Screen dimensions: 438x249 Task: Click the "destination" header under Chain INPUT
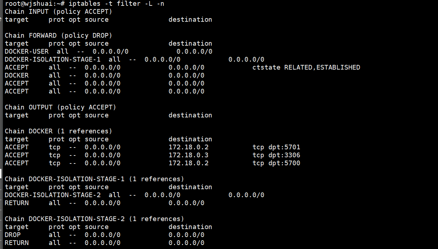pos(190,20)
